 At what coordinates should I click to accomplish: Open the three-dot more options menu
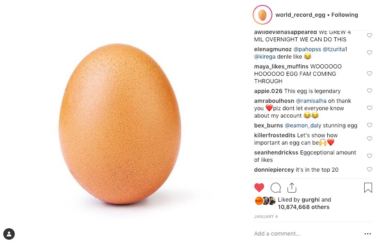tap(368, 234)
